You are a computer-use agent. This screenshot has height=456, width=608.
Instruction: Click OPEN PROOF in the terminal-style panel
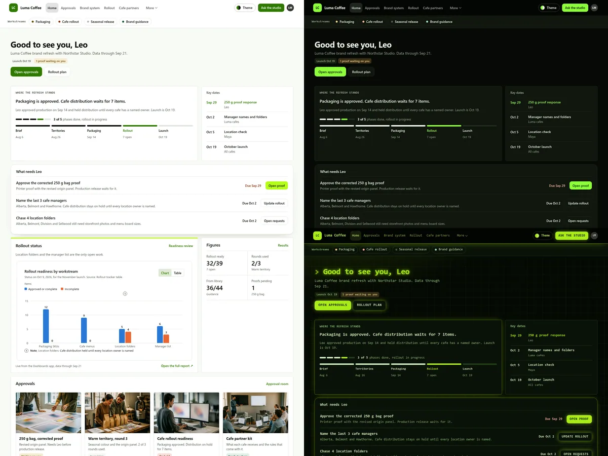click(579, 419)
